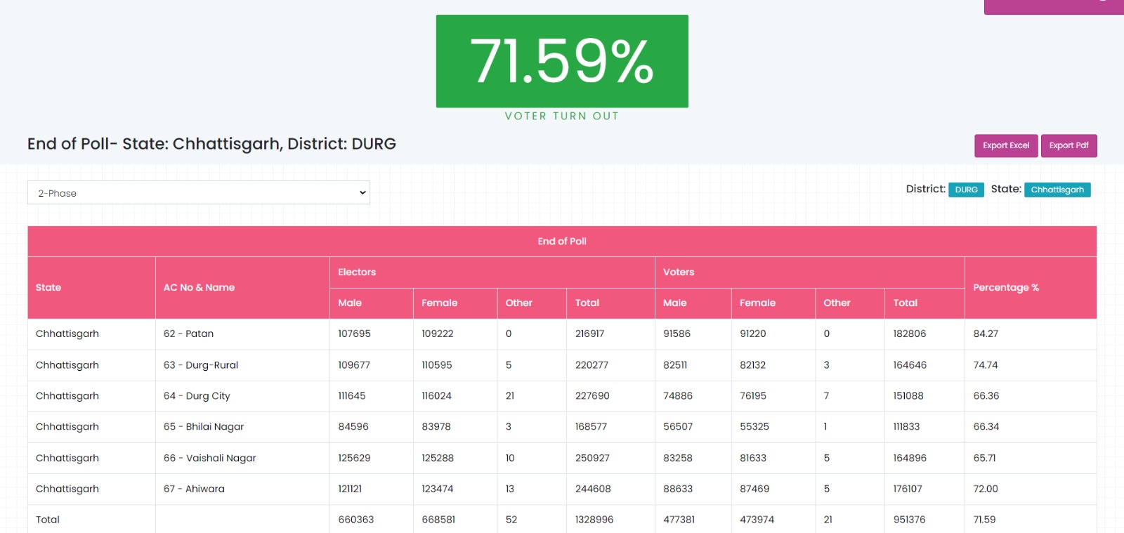Click Patan percentage value 84.27
This screenshot has width=1124, height=533.
(x=986, y=334)
